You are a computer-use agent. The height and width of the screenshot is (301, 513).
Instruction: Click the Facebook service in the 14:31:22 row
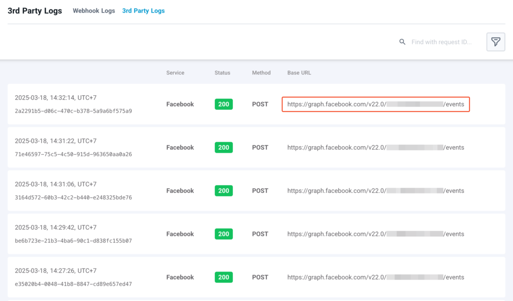point(180,147)
